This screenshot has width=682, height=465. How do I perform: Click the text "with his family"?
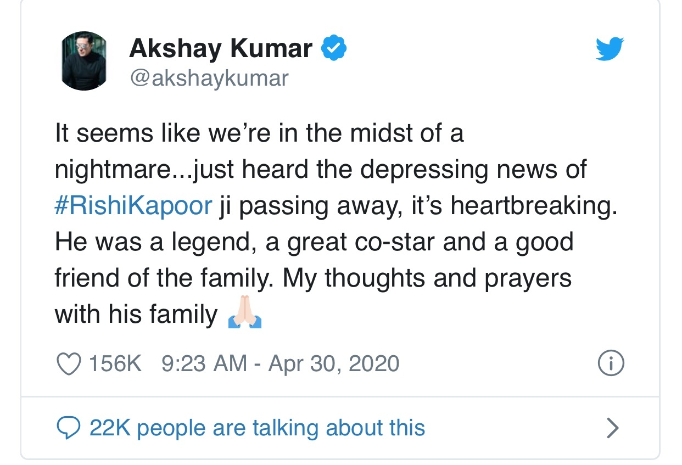(136, 315)
